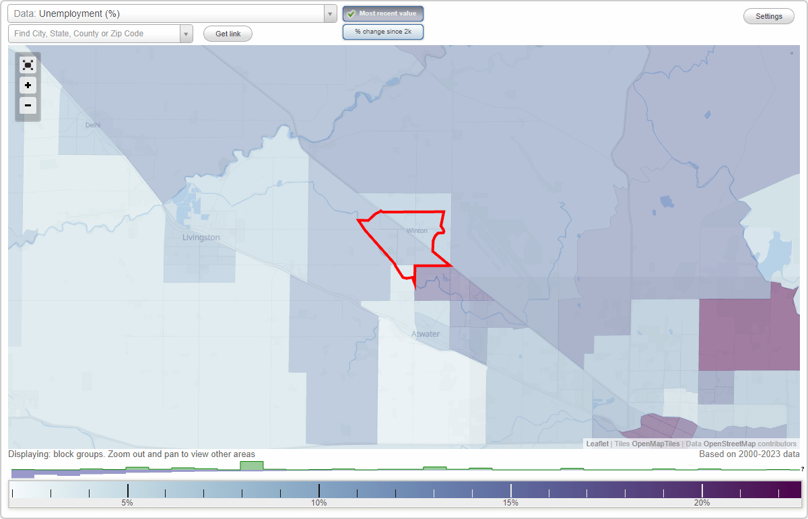Zoom in with the plus button
Viewport: 808px width, 519px height.
(28, 85)
